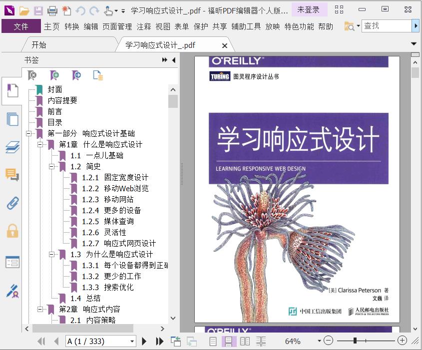Switch to the 开始 document tab
Screen dimensions: 422x350
click(39, 44)
